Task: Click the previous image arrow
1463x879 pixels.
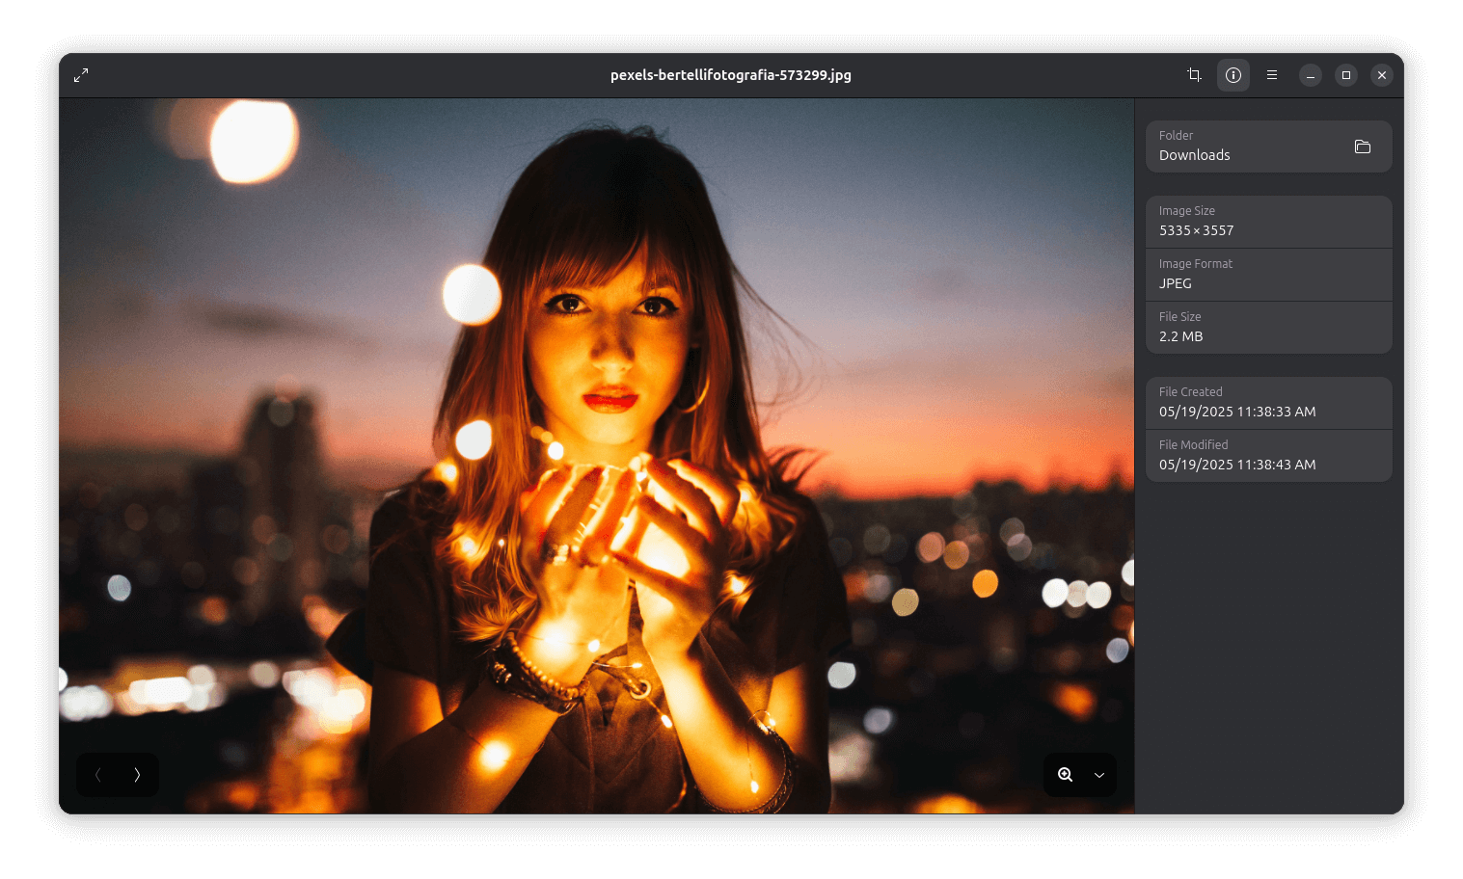Action: click(97, 774)
